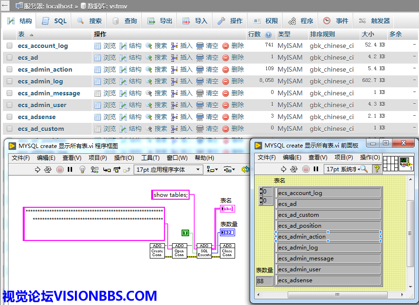Click the ADO SQL Execute node
Viewport: 419px width, 305px height.
pyautogui.click(x=204, y=250)
